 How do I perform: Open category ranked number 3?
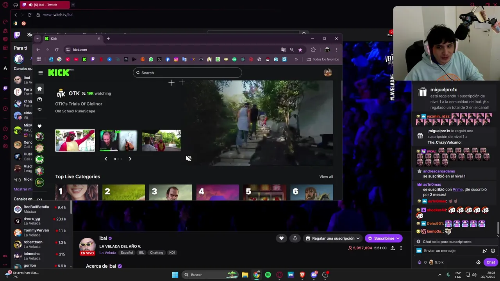171,192
